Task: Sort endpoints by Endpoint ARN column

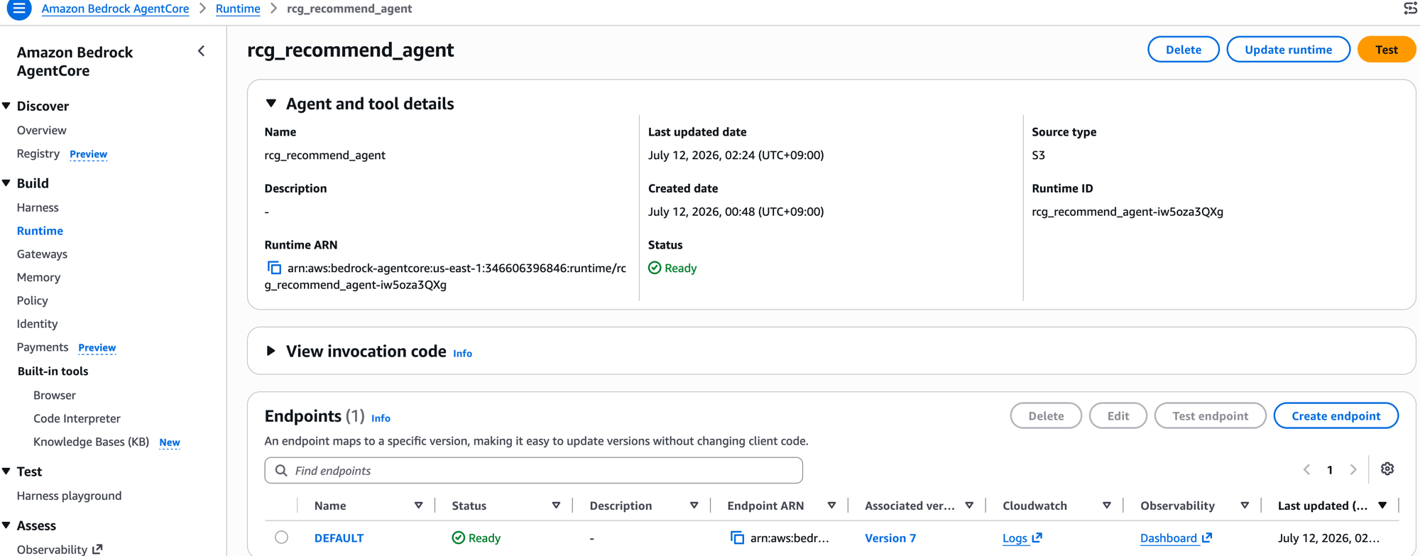Action: [831, 506]
